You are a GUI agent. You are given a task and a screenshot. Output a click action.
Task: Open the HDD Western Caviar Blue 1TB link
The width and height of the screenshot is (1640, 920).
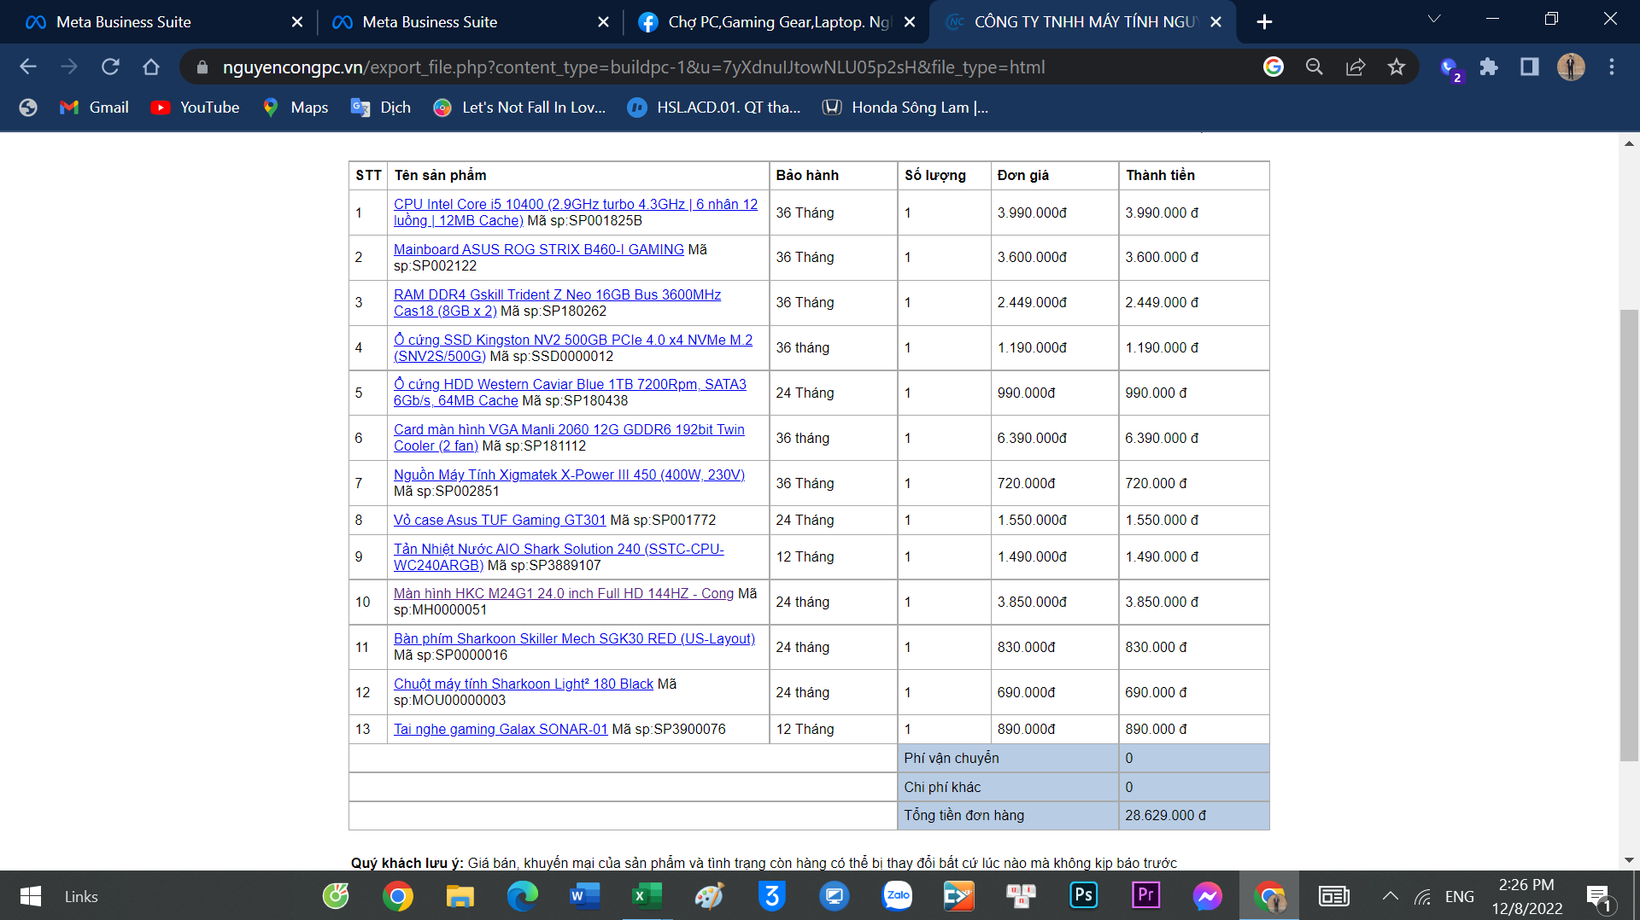pyautogui.click(x=570, y=393)
